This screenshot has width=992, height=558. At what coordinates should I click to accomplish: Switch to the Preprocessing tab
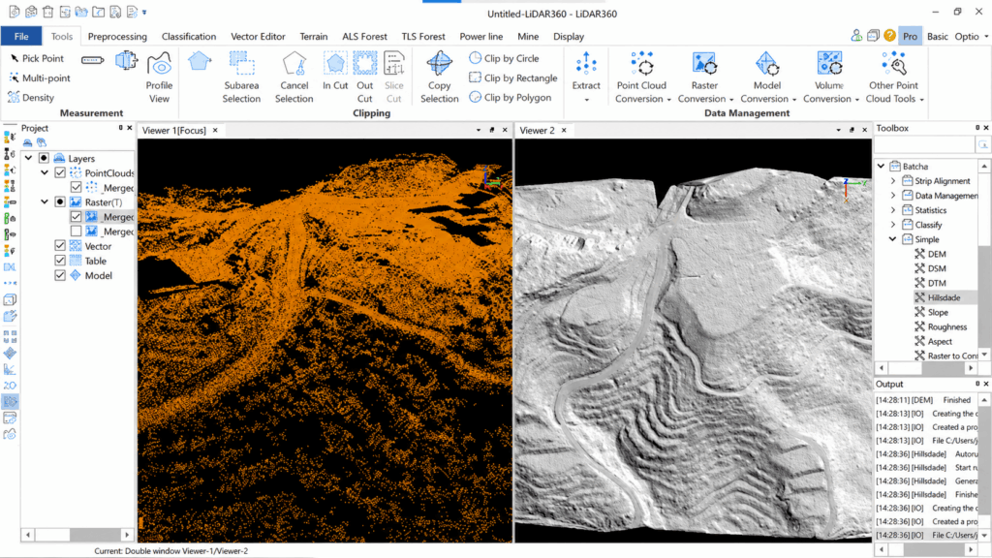tap(117, 36)
